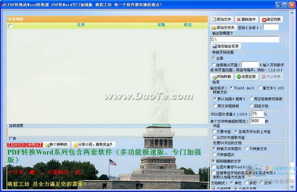Select 回流文档 conversion mode

click(251, 106)
